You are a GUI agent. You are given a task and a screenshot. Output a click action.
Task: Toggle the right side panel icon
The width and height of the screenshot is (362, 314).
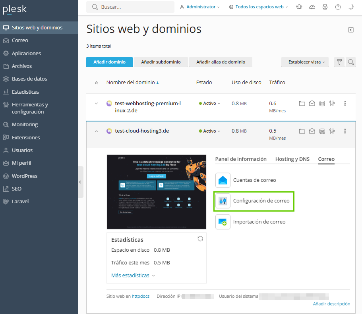pyautogui.click(x=351, y=30)
